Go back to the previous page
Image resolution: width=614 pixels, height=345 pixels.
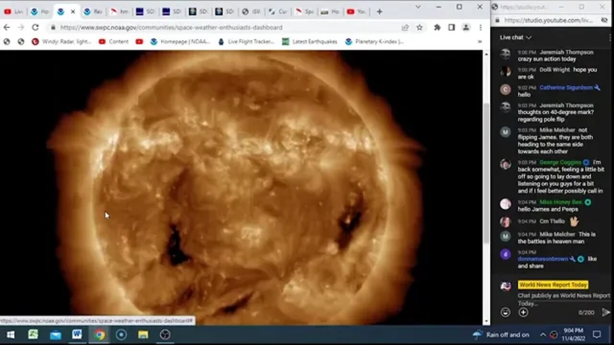[7, 27]
